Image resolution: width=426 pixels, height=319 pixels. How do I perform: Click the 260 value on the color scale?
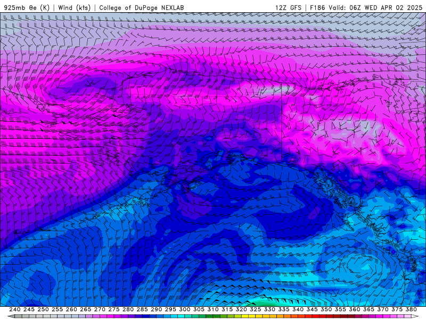point(71,309)
